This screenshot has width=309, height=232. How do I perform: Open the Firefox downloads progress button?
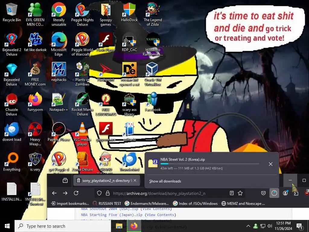[274, 193]
